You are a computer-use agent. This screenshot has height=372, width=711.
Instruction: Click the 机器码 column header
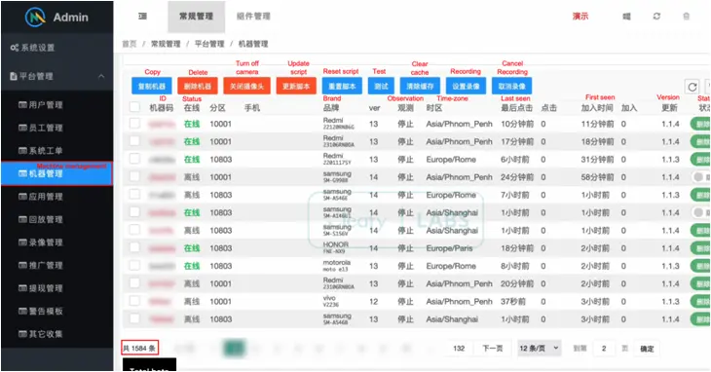pyautogui.click(x=161, y=108)
